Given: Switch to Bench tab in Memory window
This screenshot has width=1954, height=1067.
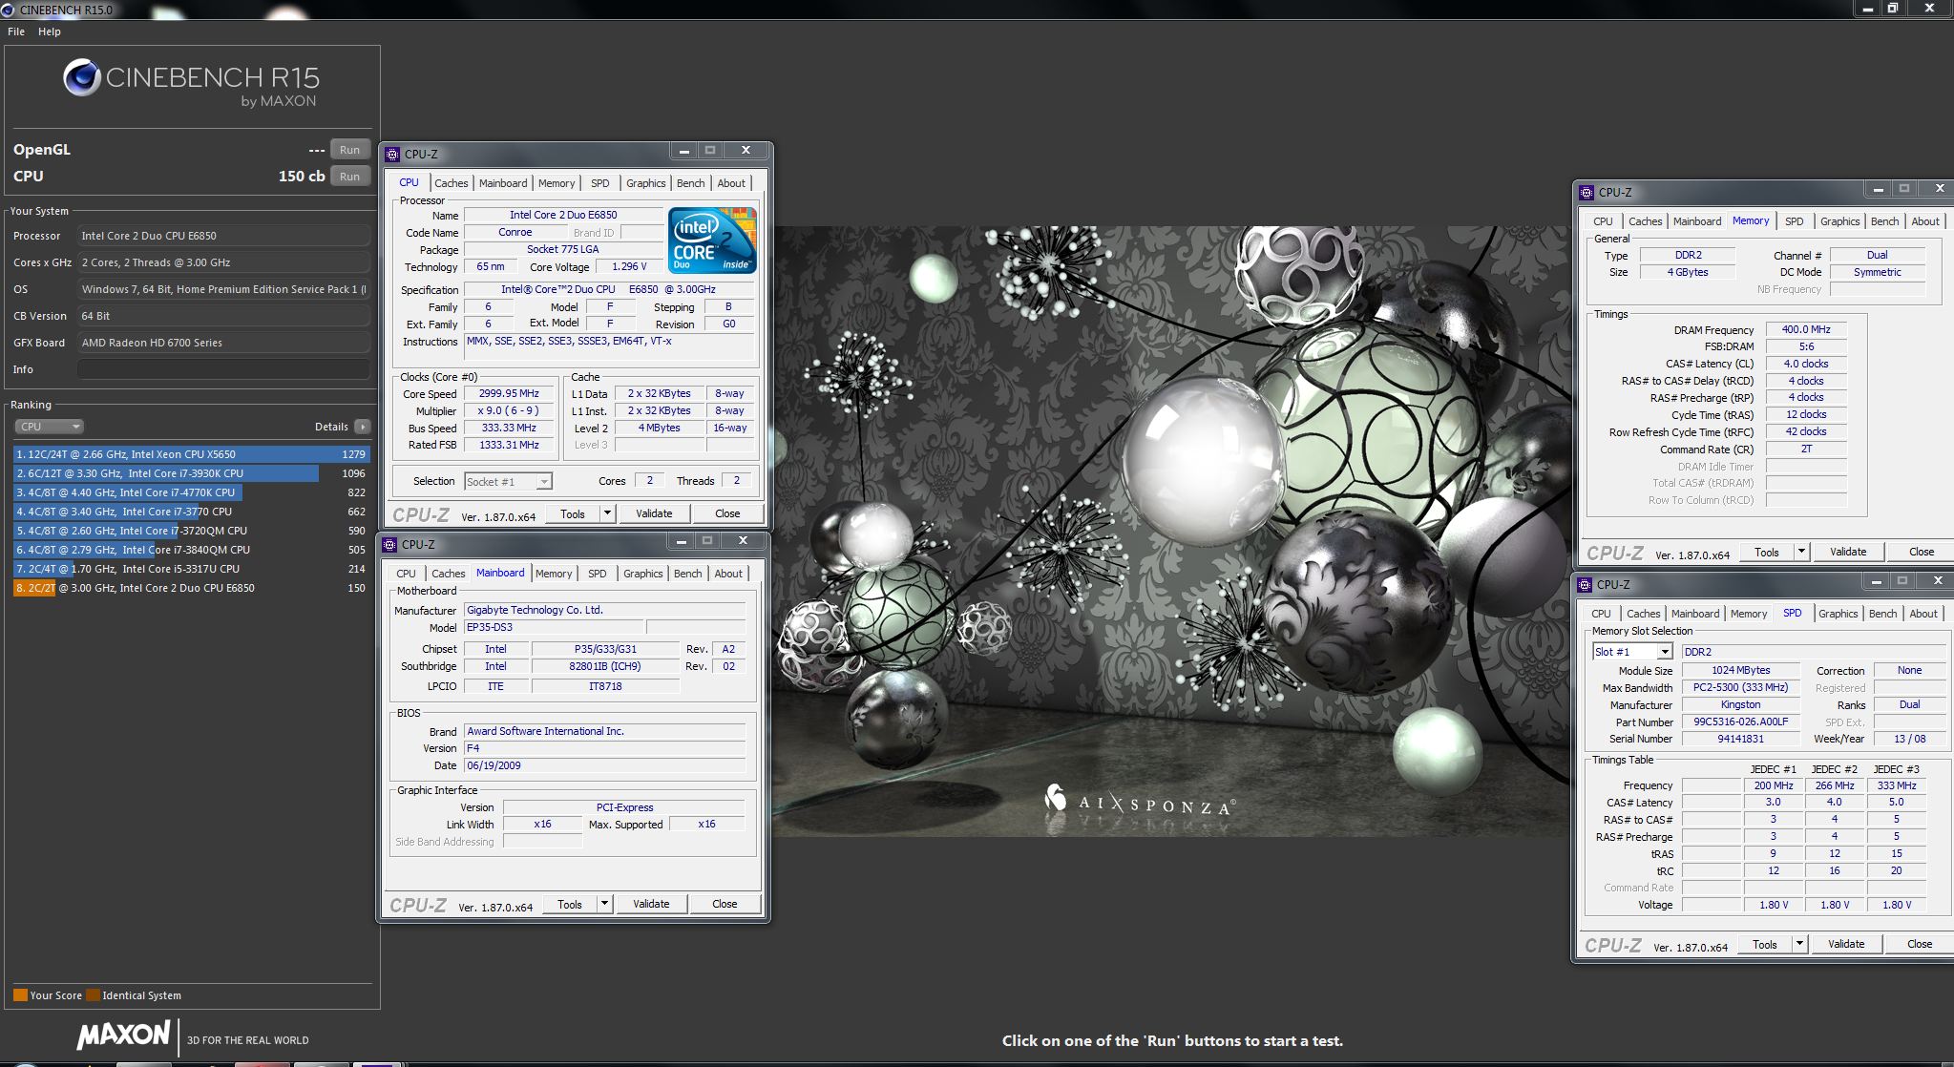Looking at the screenshot, I should pyautogui.click(x=1885, y=221).
